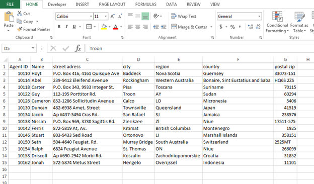Apply accounting dollar format
Viewport: 314px width, 184px height.
pyautogui.click(x=221, y=27)
